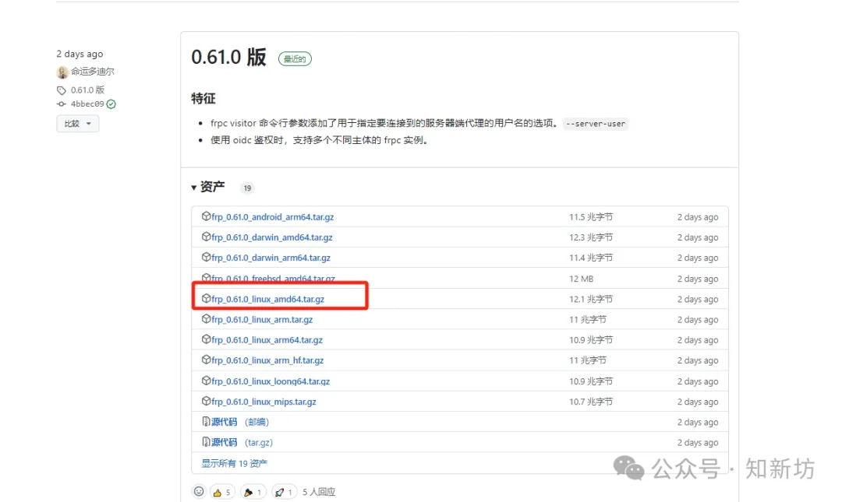The width and height of the screenshot is (842, 502).
Task: Toggle the rocket reaction
Action: click(284, 492)
